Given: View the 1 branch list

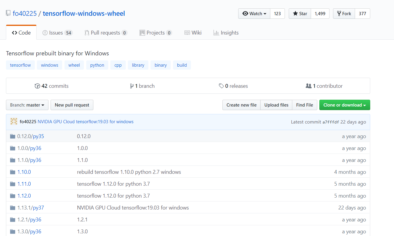Looking at the screenshot, I should (x=142, y=86).
